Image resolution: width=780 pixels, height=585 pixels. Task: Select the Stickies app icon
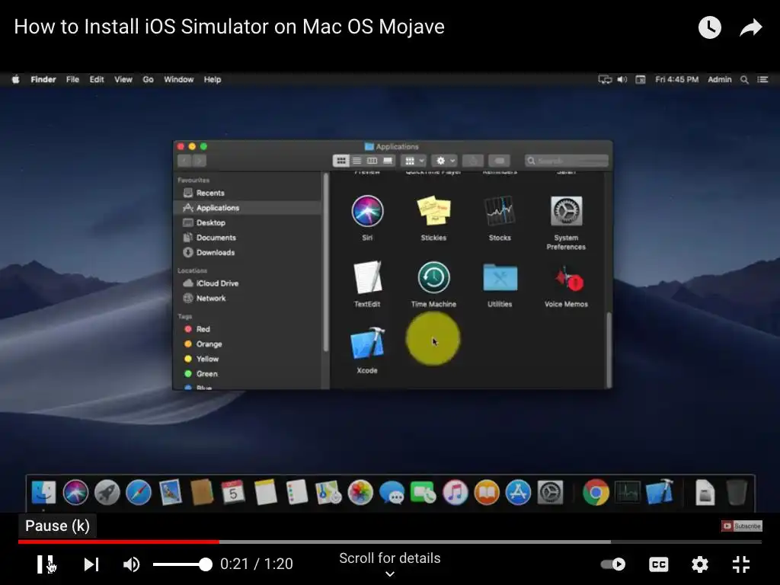pyautogui.click(x=433, y=210)
